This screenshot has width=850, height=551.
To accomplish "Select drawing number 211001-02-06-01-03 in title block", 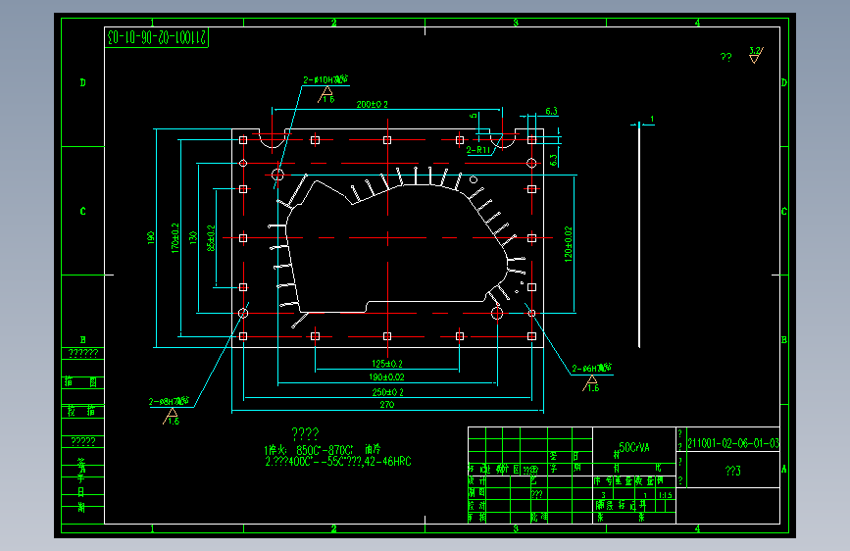I will tap(733, 443).
